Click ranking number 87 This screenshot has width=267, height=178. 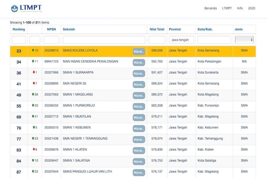pyautogui.click(x=19, y=172)
